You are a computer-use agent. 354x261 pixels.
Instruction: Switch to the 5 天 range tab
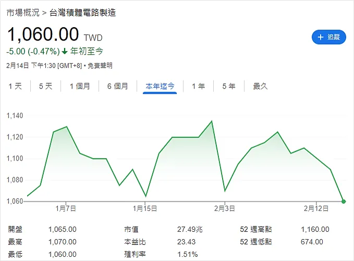[45, 86]
